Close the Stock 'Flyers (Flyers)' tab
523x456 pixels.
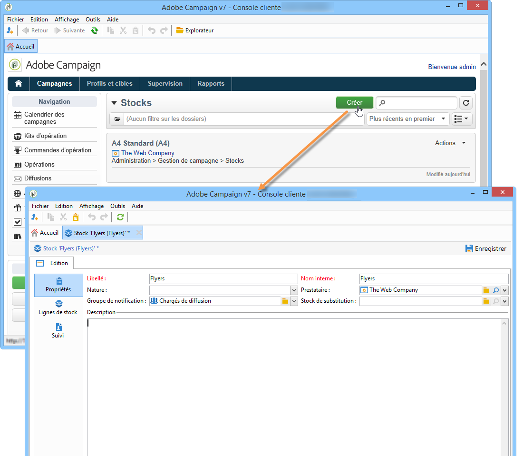(139, 233)
